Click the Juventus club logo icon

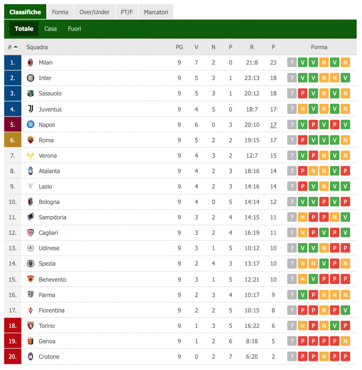[x=31, y=109]
